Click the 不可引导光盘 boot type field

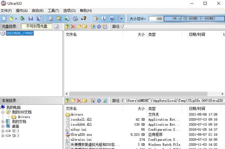pyautogui.click(x=37, y=26)
